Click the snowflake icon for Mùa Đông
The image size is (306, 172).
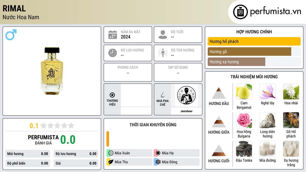point(158,162)
